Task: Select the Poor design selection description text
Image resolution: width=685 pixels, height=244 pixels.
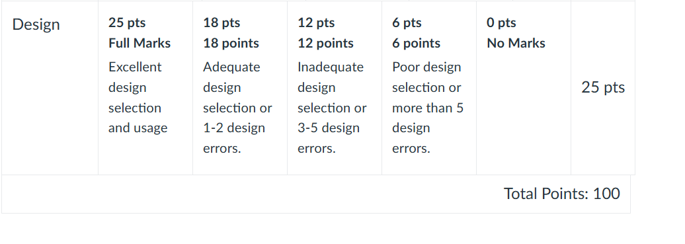Action: coord(428,108)
